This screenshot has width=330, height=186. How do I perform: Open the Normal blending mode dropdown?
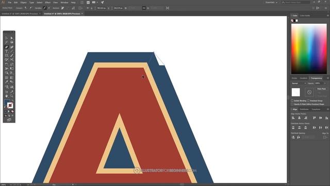coord(299,83)
